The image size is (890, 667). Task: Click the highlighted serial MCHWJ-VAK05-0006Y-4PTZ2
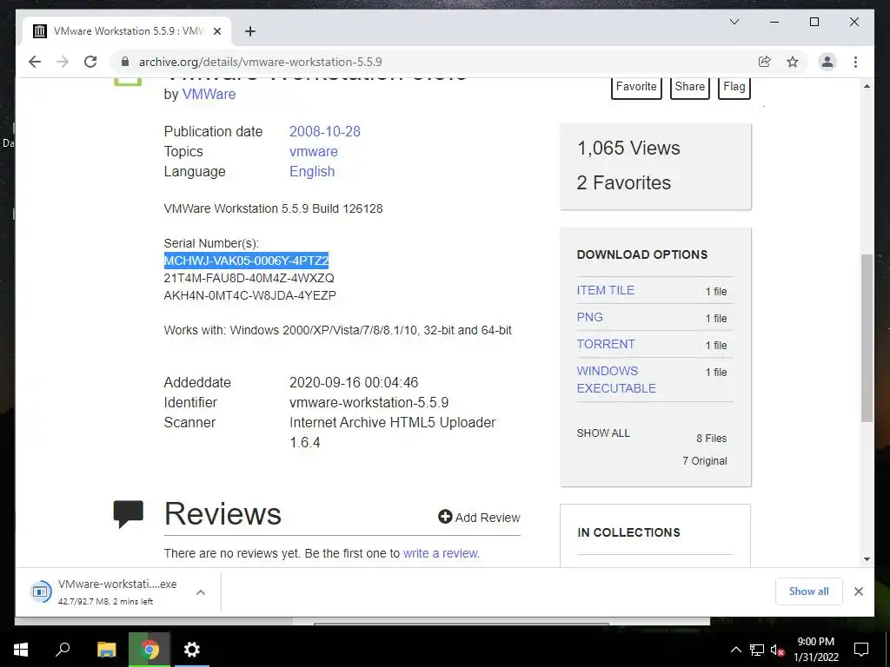tap(246, 261)
